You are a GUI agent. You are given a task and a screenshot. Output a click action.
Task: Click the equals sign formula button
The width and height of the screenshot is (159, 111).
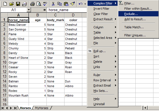[x=44, y=10]
